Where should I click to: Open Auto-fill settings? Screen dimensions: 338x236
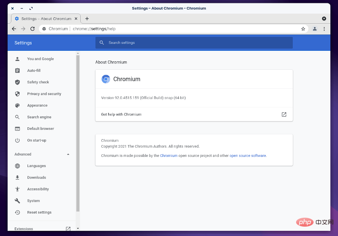(34, 71)
